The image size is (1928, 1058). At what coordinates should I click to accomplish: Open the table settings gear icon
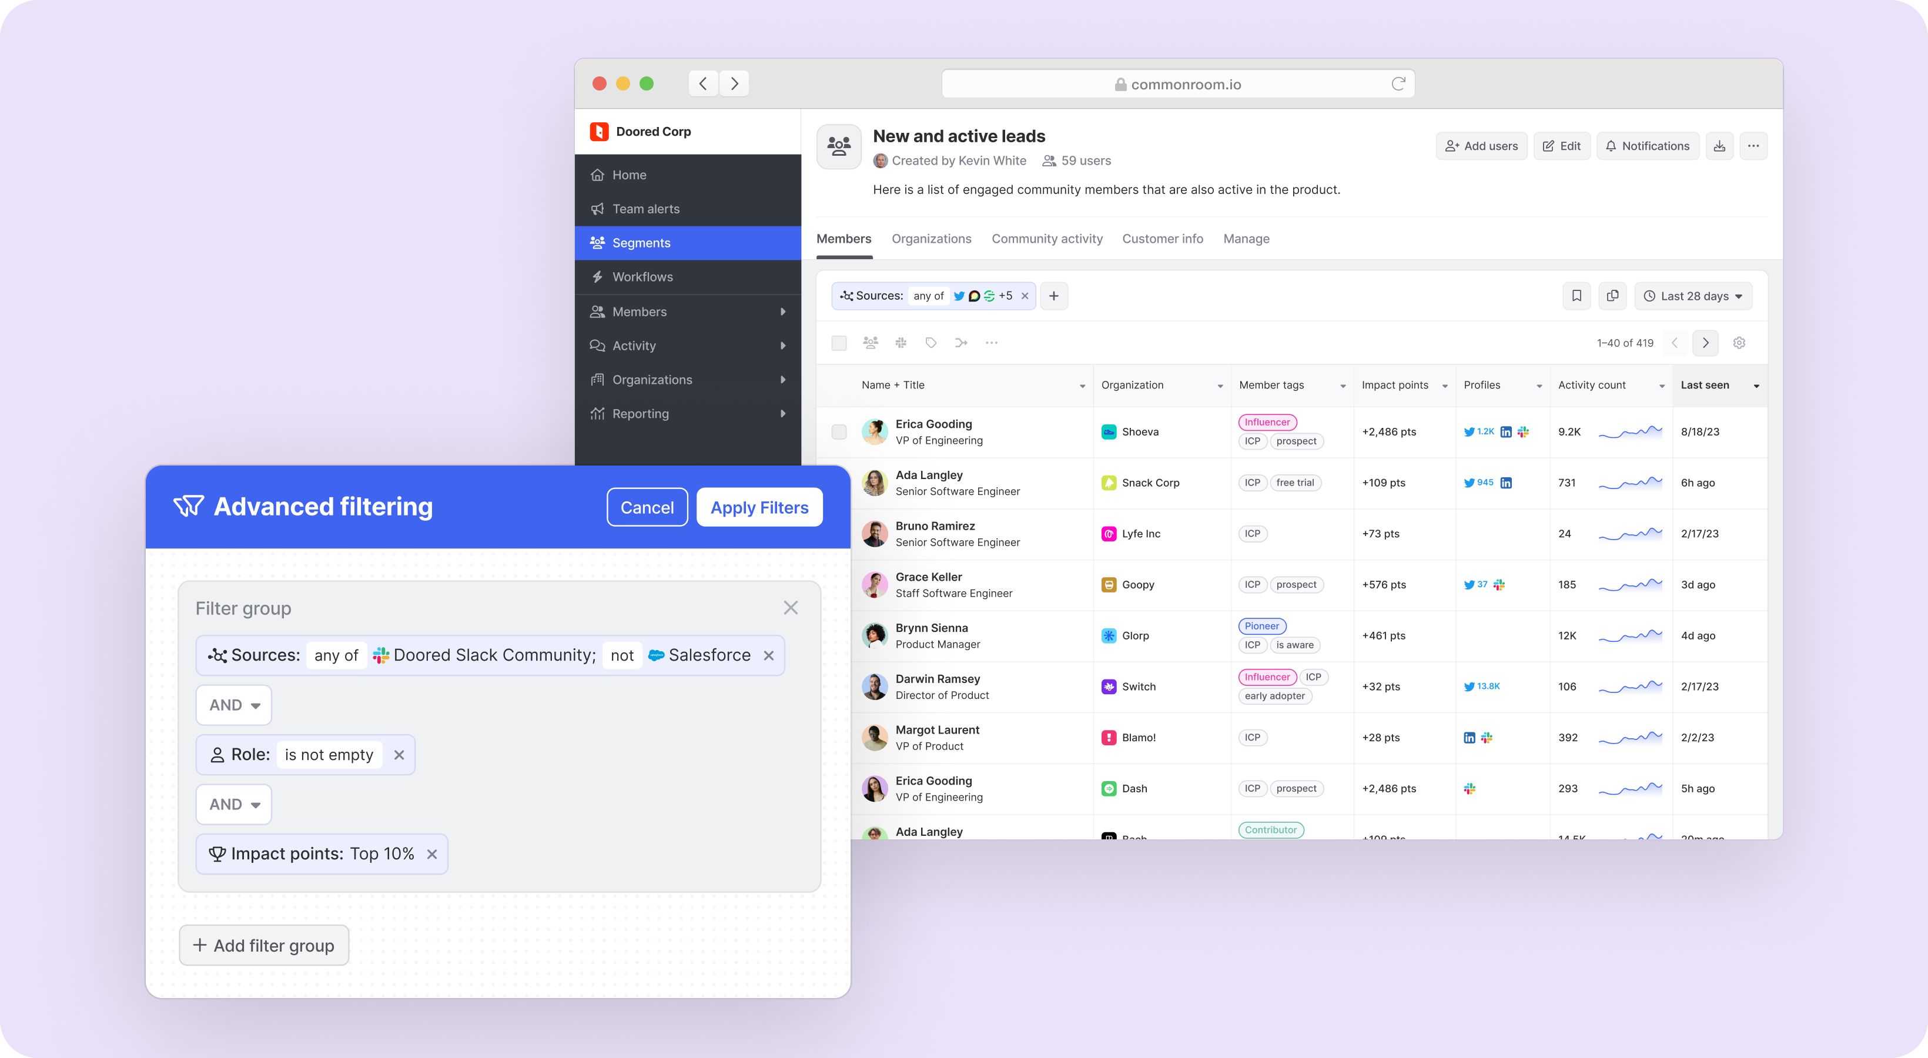coord(1739,343)
